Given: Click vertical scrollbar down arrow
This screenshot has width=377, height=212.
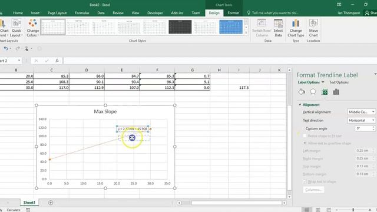Looking at the screenshot, I should point(289,197).
